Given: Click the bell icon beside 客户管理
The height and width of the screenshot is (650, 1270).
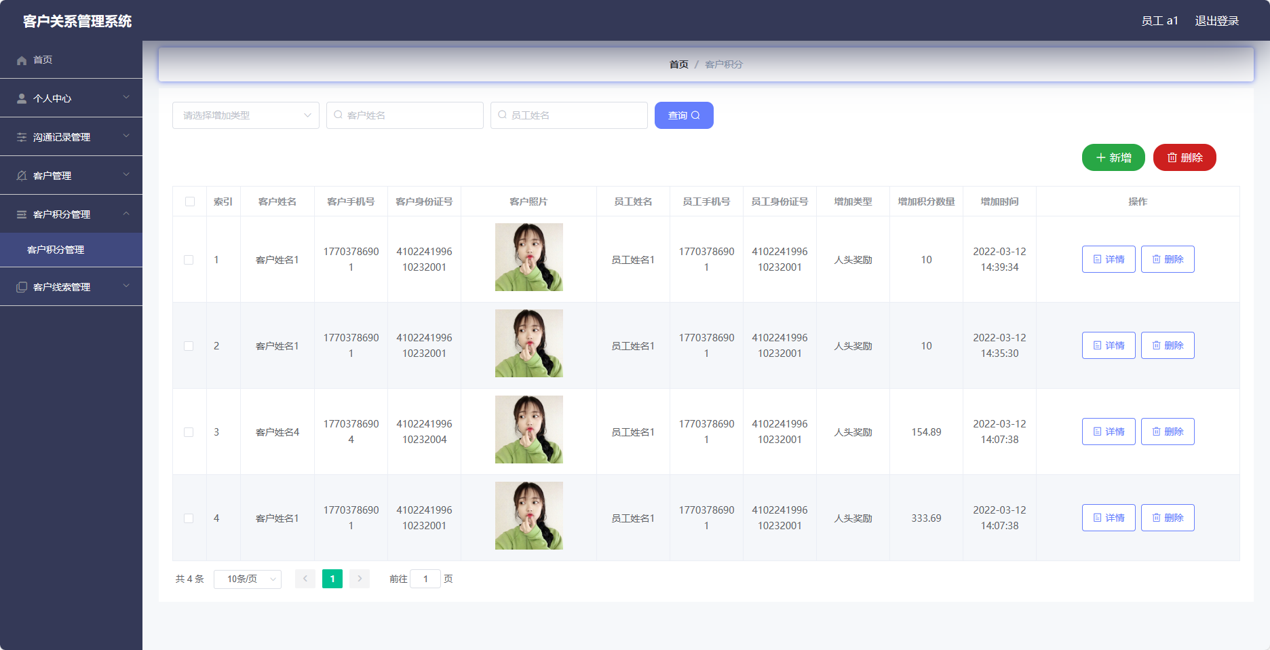Looking at the screenshot, I should pos(22,176).
